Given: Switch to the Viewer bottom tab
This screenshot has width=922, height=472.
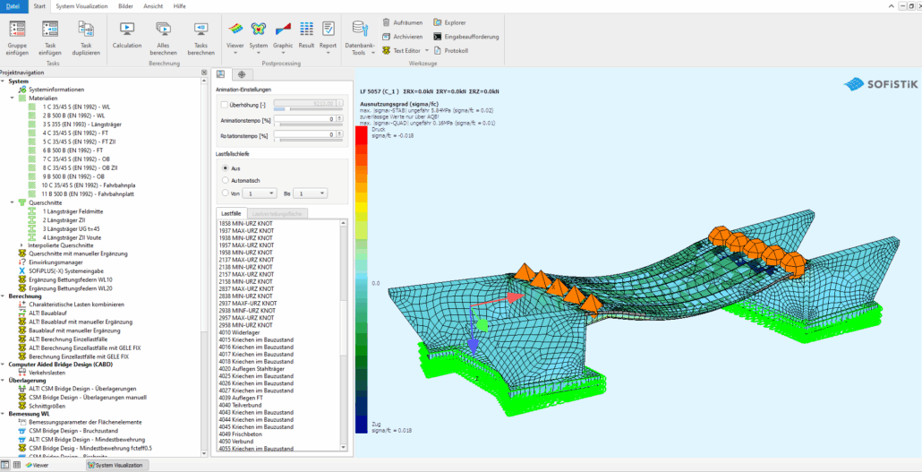Looking at the screenshot, I should click(x=37, y=465).
